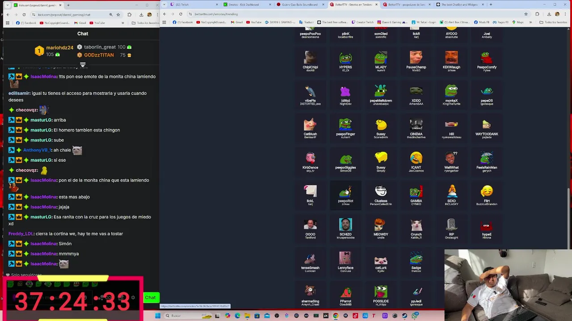The height and width of the screenshot is (321, 572).
Task: Open the ICANT emote
Action: [416, 162]
